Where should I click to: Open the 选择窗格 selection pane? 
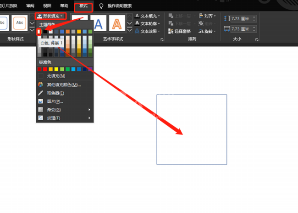pos(180,31)
